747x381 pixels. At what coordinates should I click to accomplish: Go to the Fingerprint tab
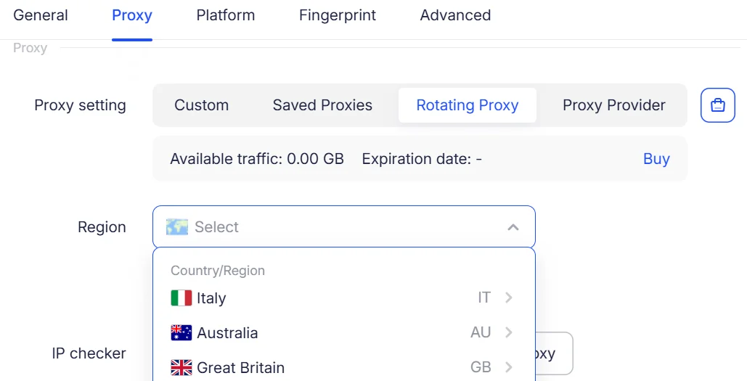click(x=338, y=15)
